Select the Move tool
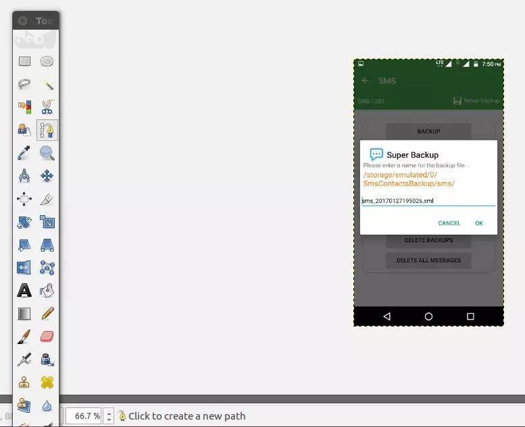The image size is (525, 427). click(x=47, y=175)
